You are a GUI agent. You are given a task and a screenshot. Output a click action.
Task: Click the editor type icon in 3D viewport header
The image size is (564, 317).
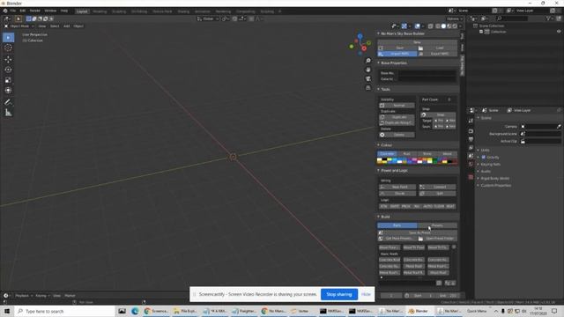7,18
